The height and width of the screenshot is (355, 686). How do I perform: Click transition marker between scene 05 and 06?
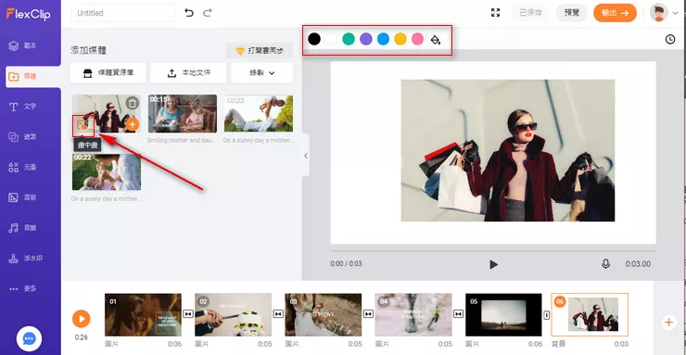[546, 315]
